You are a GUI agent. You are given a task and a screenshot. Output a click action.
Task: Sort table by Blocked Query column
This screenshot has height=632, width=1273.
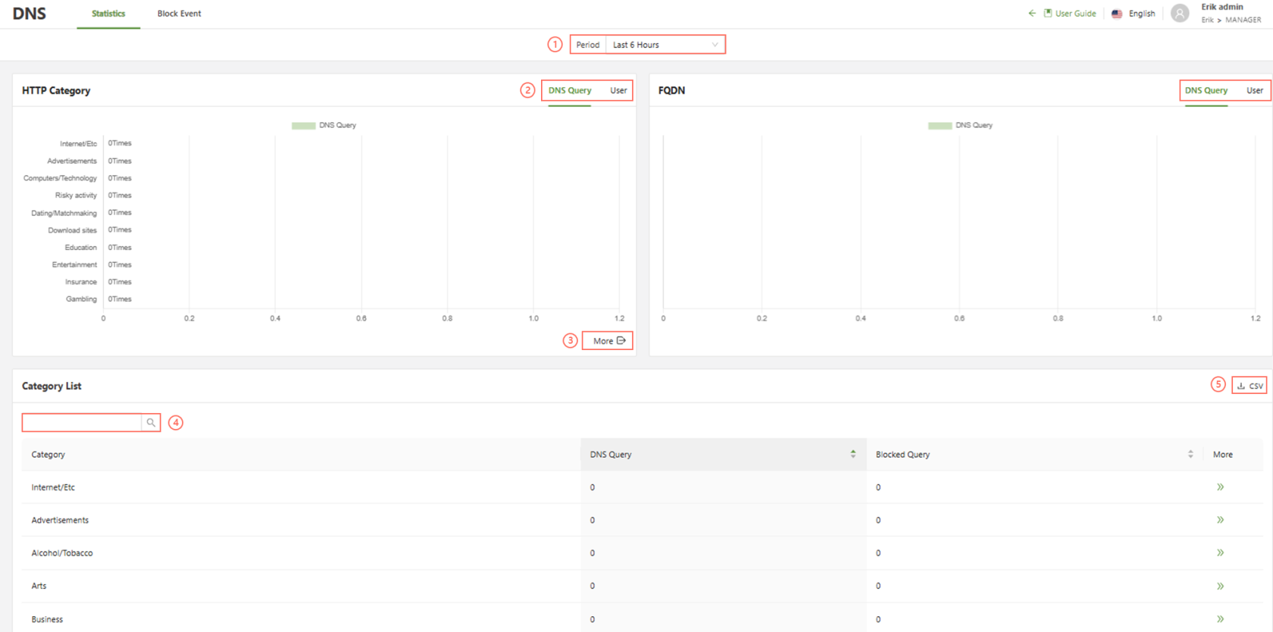pos(1190,454)
